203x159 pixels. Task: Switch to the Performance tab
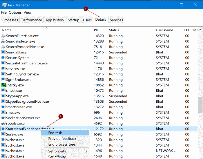pos(32,20)
